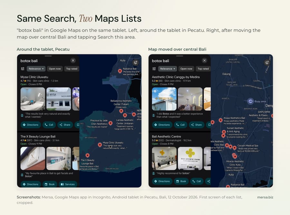290x215 pixels.
Task: Expand Relevance dropdown in left Pecatu panel
Action: coord(36,69)
